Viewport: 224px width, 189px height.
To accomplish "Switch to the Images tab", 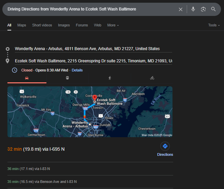I will pos(64,25).
